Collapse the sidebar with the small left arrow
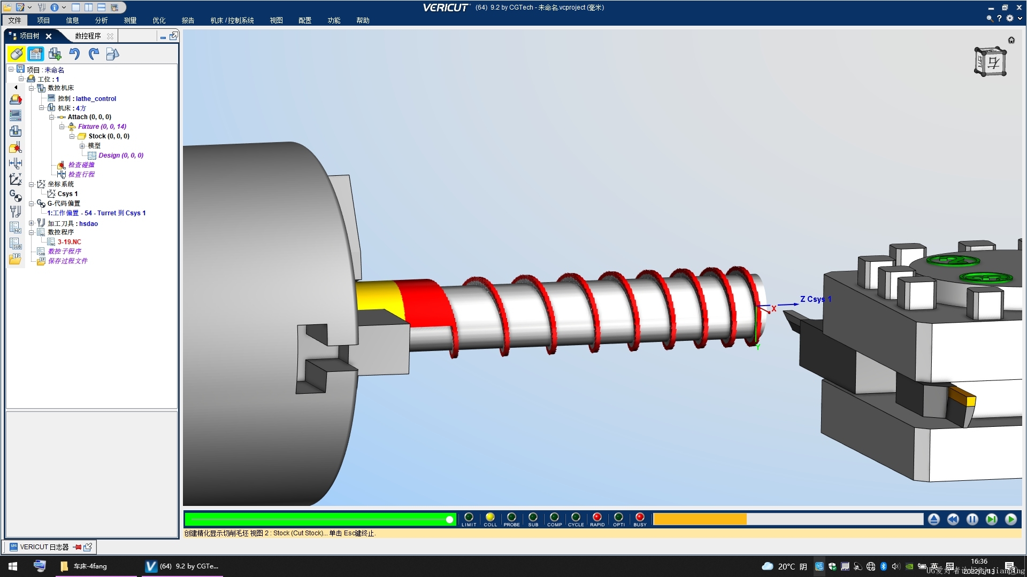Screen dimensions: 1027x577 [16, 87]
